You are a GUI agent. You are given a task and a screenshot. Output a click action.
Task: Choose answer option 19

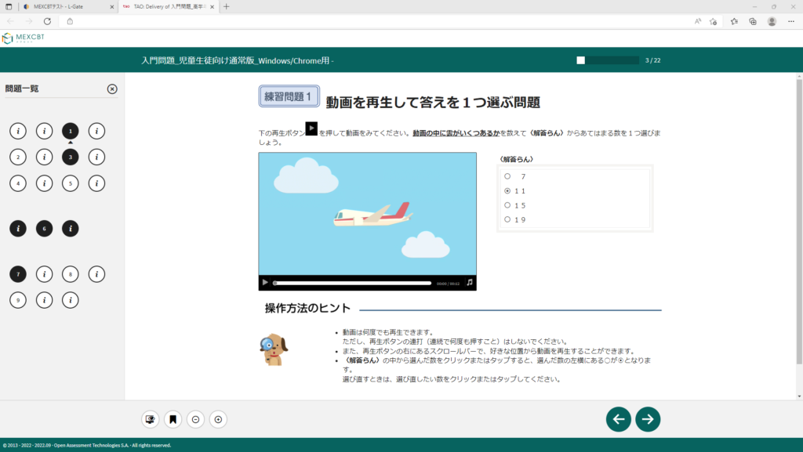pyautogui.click(x=507, y=219)
